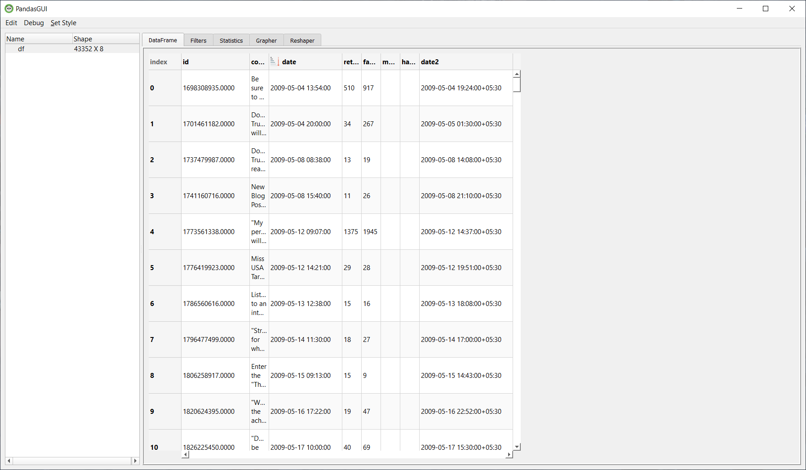
Task: Open the Statistics tab
Action: 231,40
